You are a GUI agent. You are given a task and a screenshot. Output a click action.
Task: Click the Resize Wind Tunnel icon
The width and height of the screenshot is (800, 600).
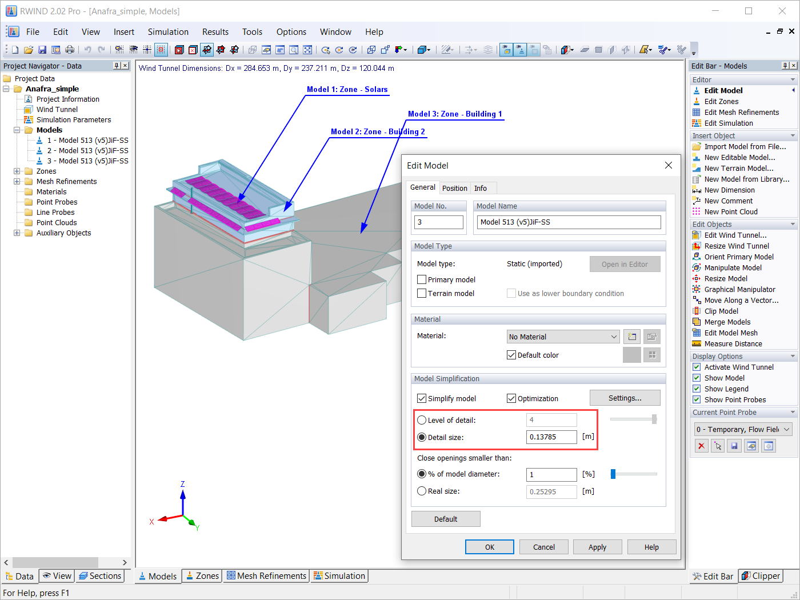coord(697,246)
